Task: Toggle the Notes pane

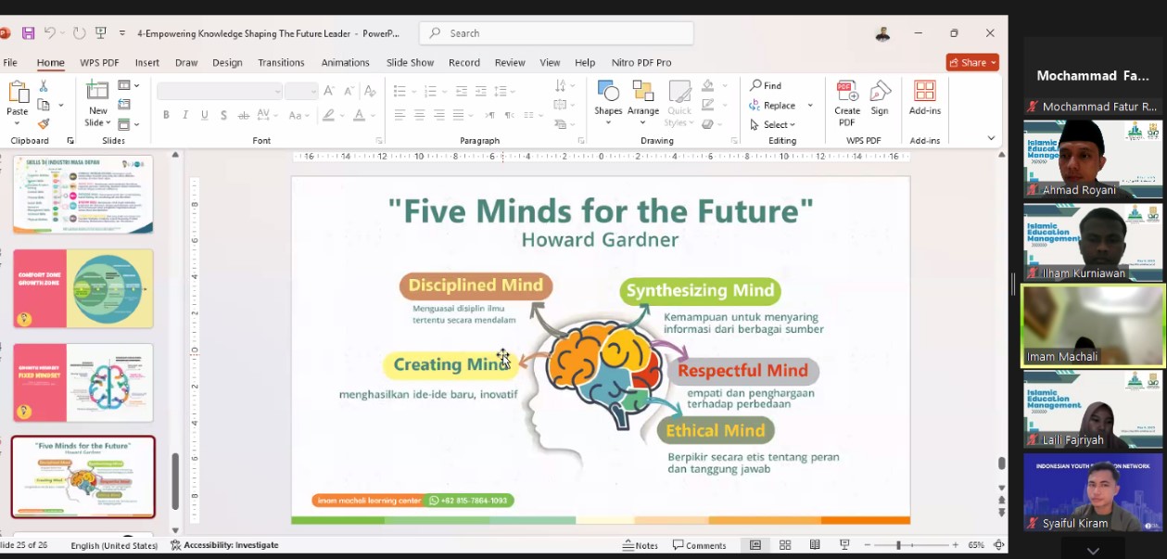Action: pos(641,545)
